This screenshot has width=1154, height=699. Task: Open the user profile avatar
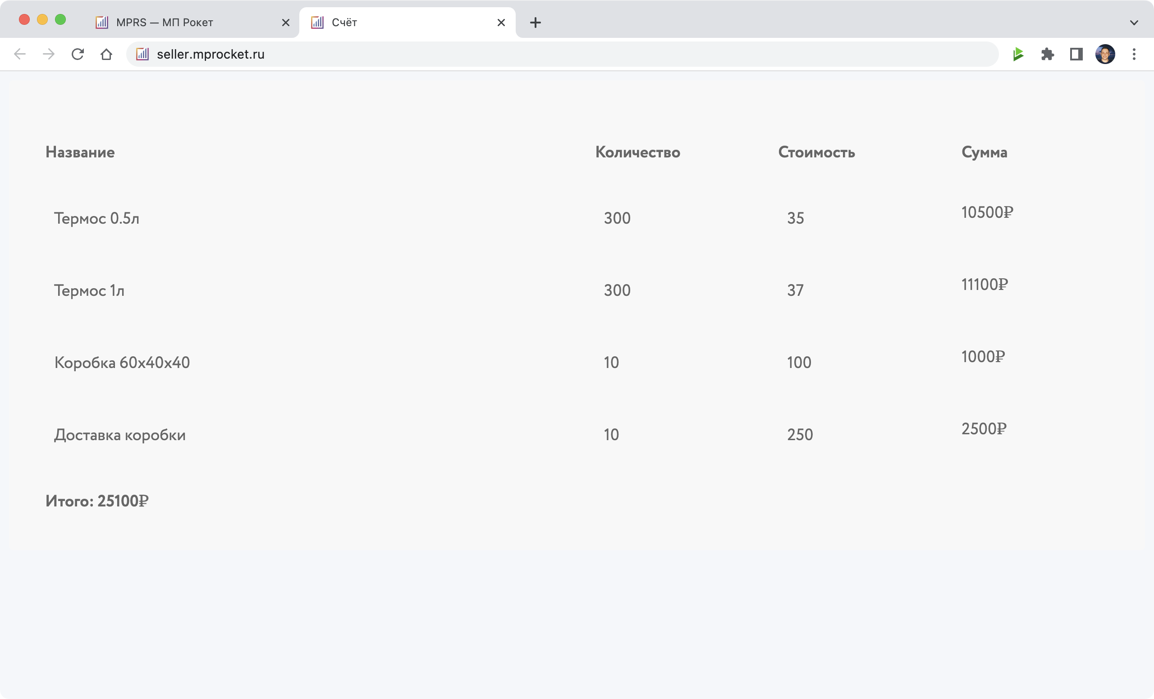pyautogui.click(x=1105, y=55)
